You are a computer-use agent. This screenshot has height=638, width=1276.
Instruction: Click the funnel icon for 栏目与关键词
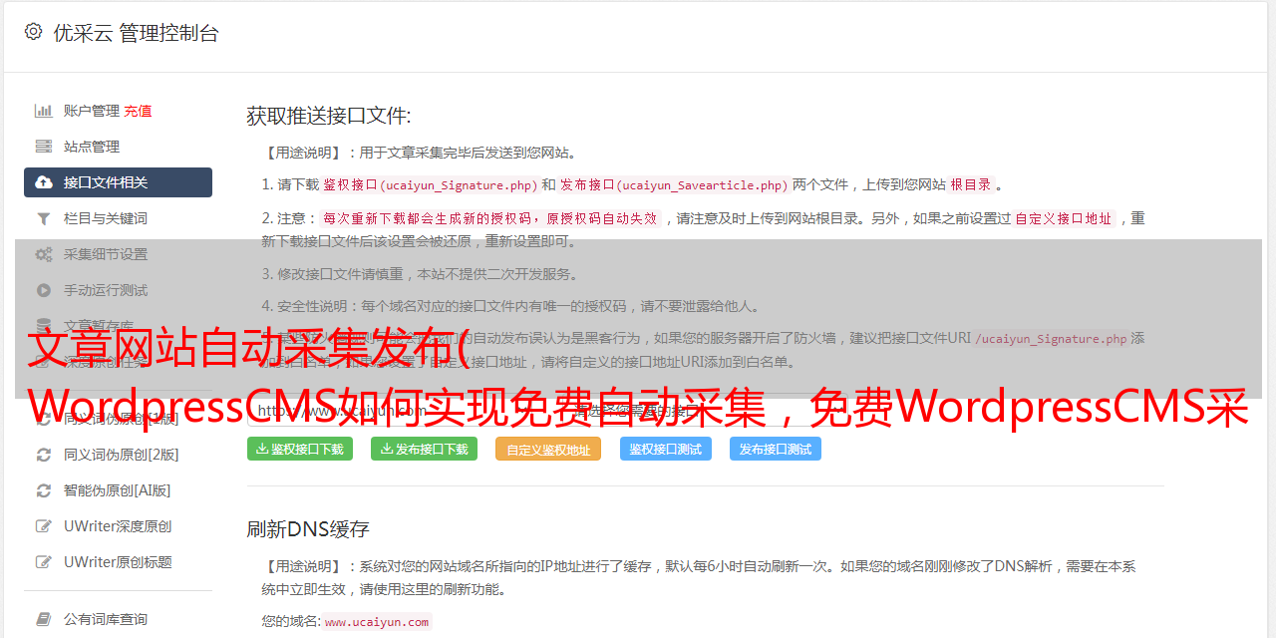(44, 218)
